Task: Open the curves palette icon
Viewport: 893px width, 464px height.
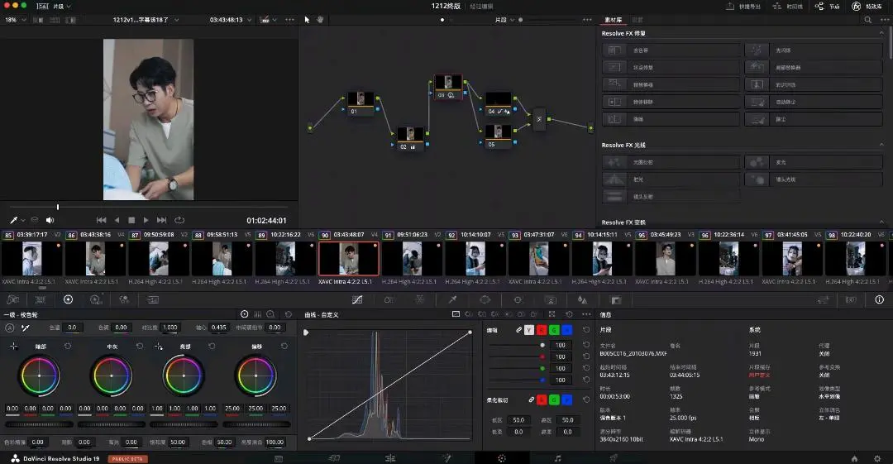Action: point(357,299)
